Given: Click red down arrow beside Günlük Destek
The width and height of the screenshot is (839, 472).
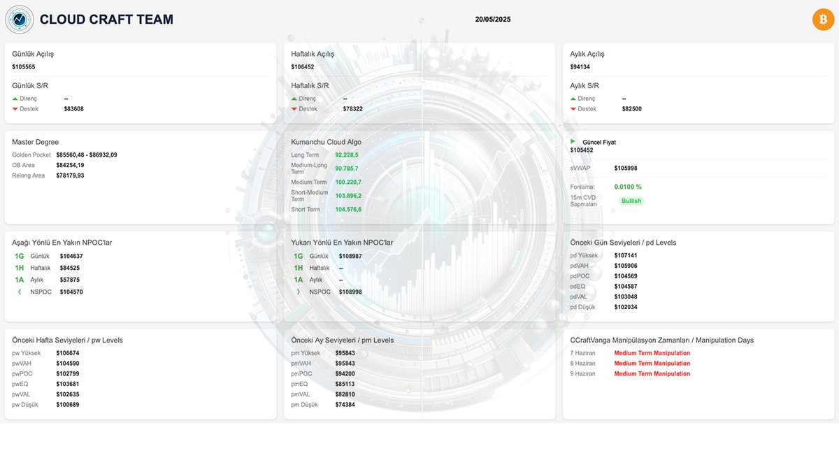Looking at the screenshot, I should pyautogui.click(x=15, y=109).
